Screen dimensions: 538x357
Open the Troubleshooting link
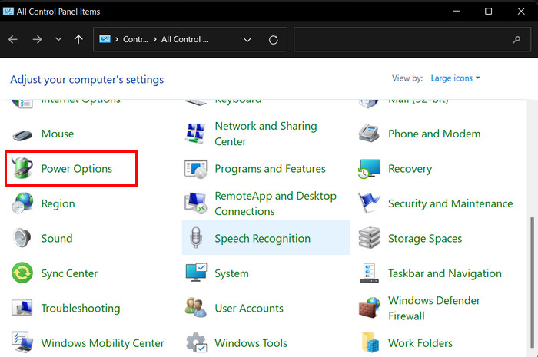[81, 309]
